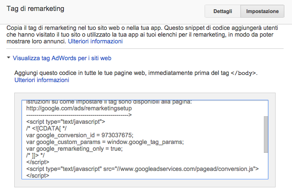Click inside the remarketing code text area
This screenshot has height=192, width=292.
[145, 139]
